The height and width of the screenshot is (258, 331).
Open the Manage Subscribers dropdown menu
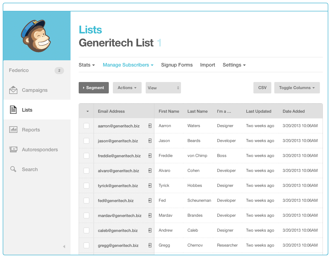click(128, 65)
